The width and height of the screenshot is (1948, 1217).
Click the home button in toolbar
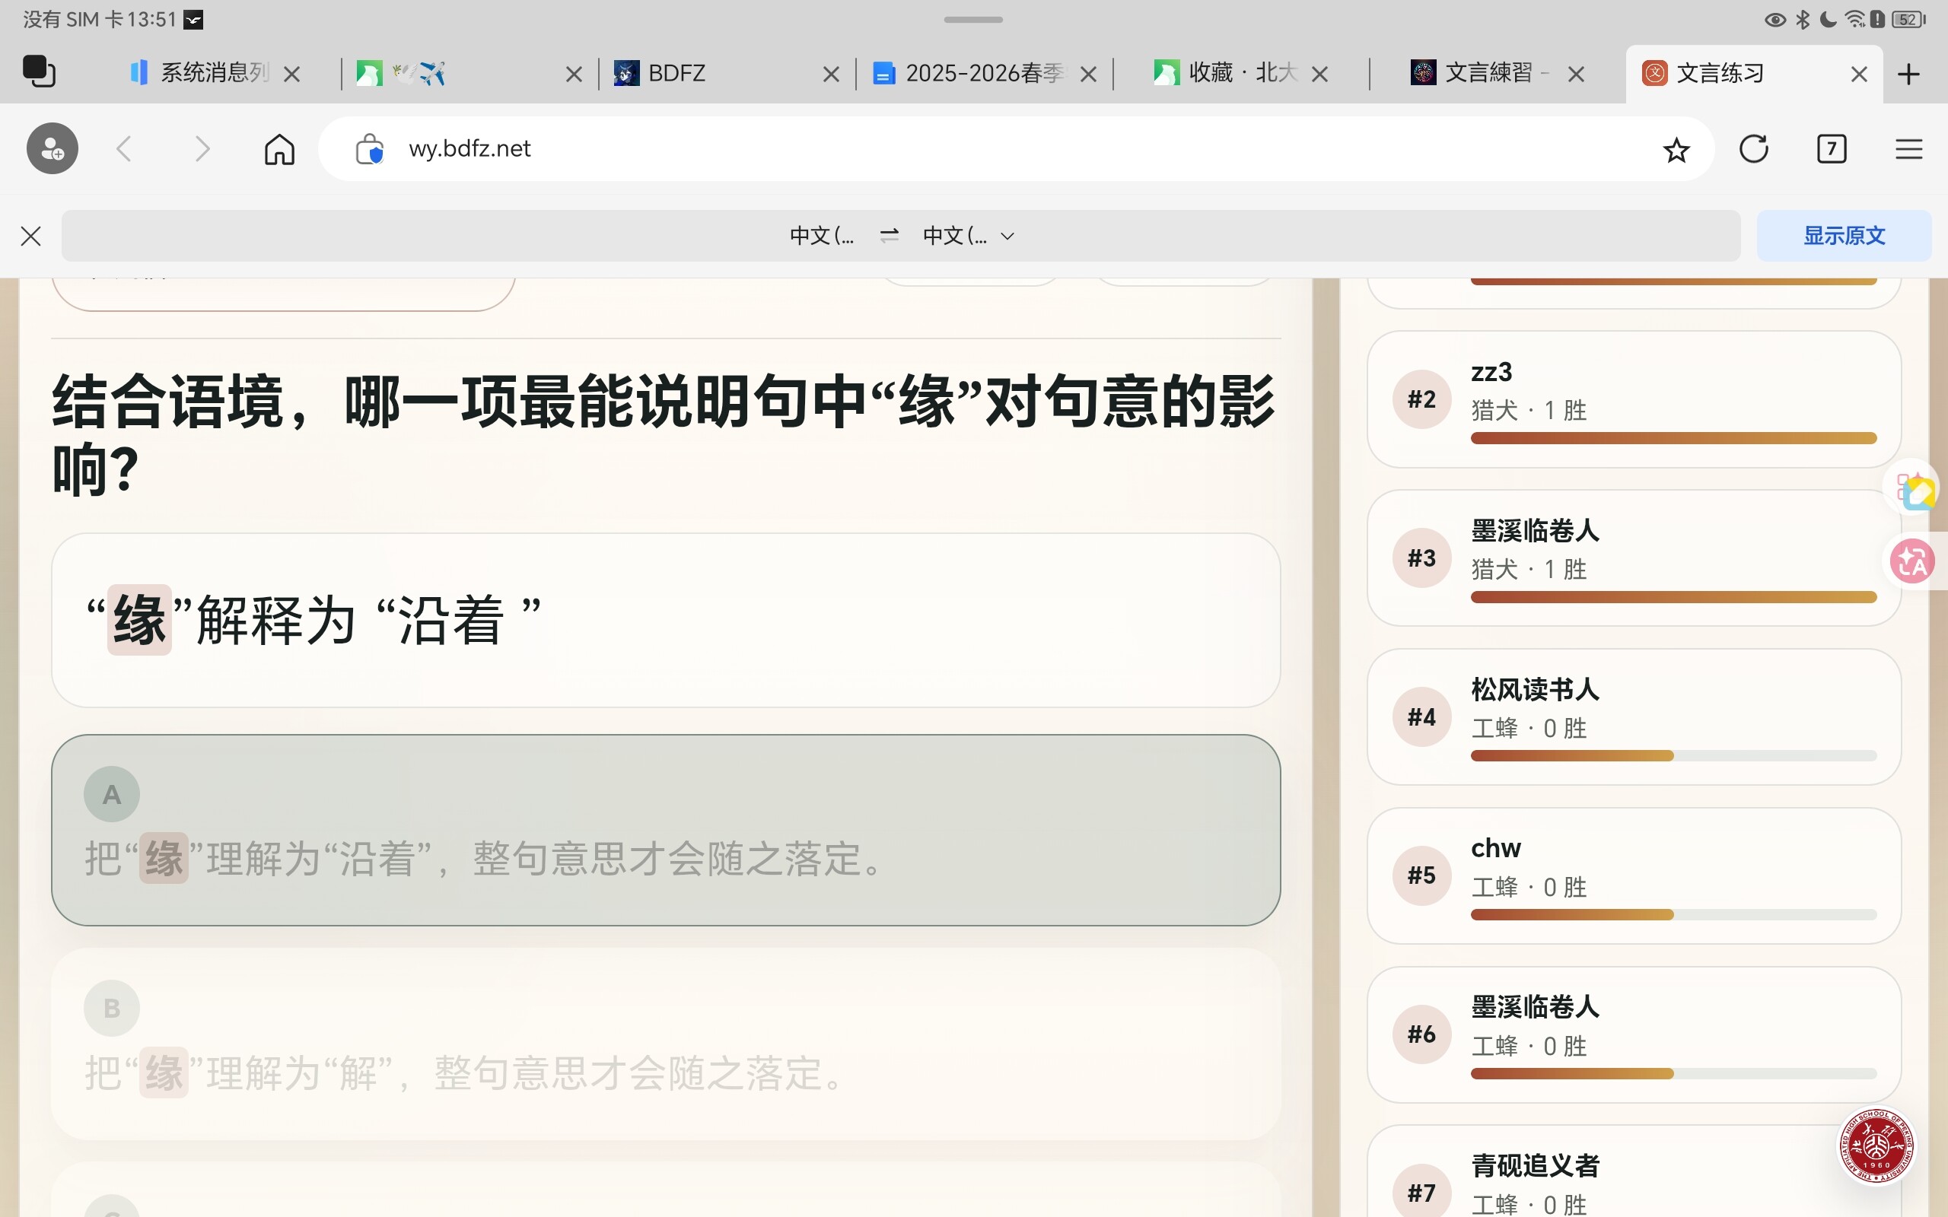[279, 149]
